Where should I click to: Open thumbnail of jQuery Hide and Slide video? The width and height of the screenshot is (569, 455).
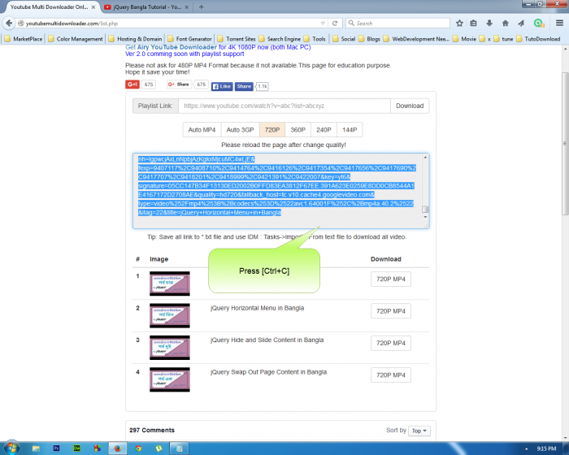click(170, 348)
